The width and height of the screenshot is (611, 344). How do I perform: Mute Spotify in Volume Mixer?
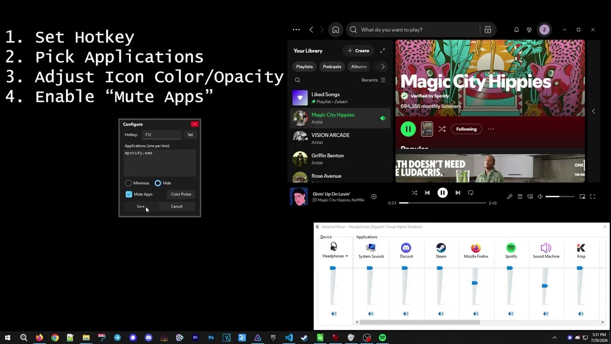[x=511, y=314]
